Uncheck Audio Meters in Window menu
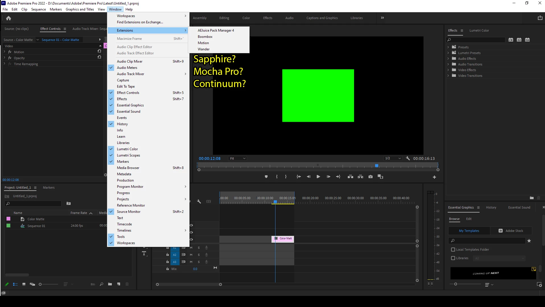The height and width of the screenshot is (307, 545). 148,68
